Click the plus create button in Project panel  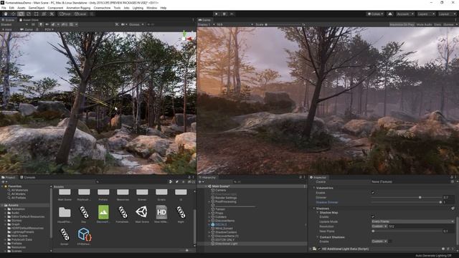4,181
